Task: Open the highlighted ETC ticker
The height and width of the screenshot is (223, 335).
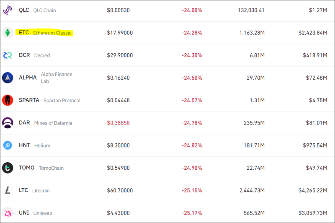Action: (24, 33)
